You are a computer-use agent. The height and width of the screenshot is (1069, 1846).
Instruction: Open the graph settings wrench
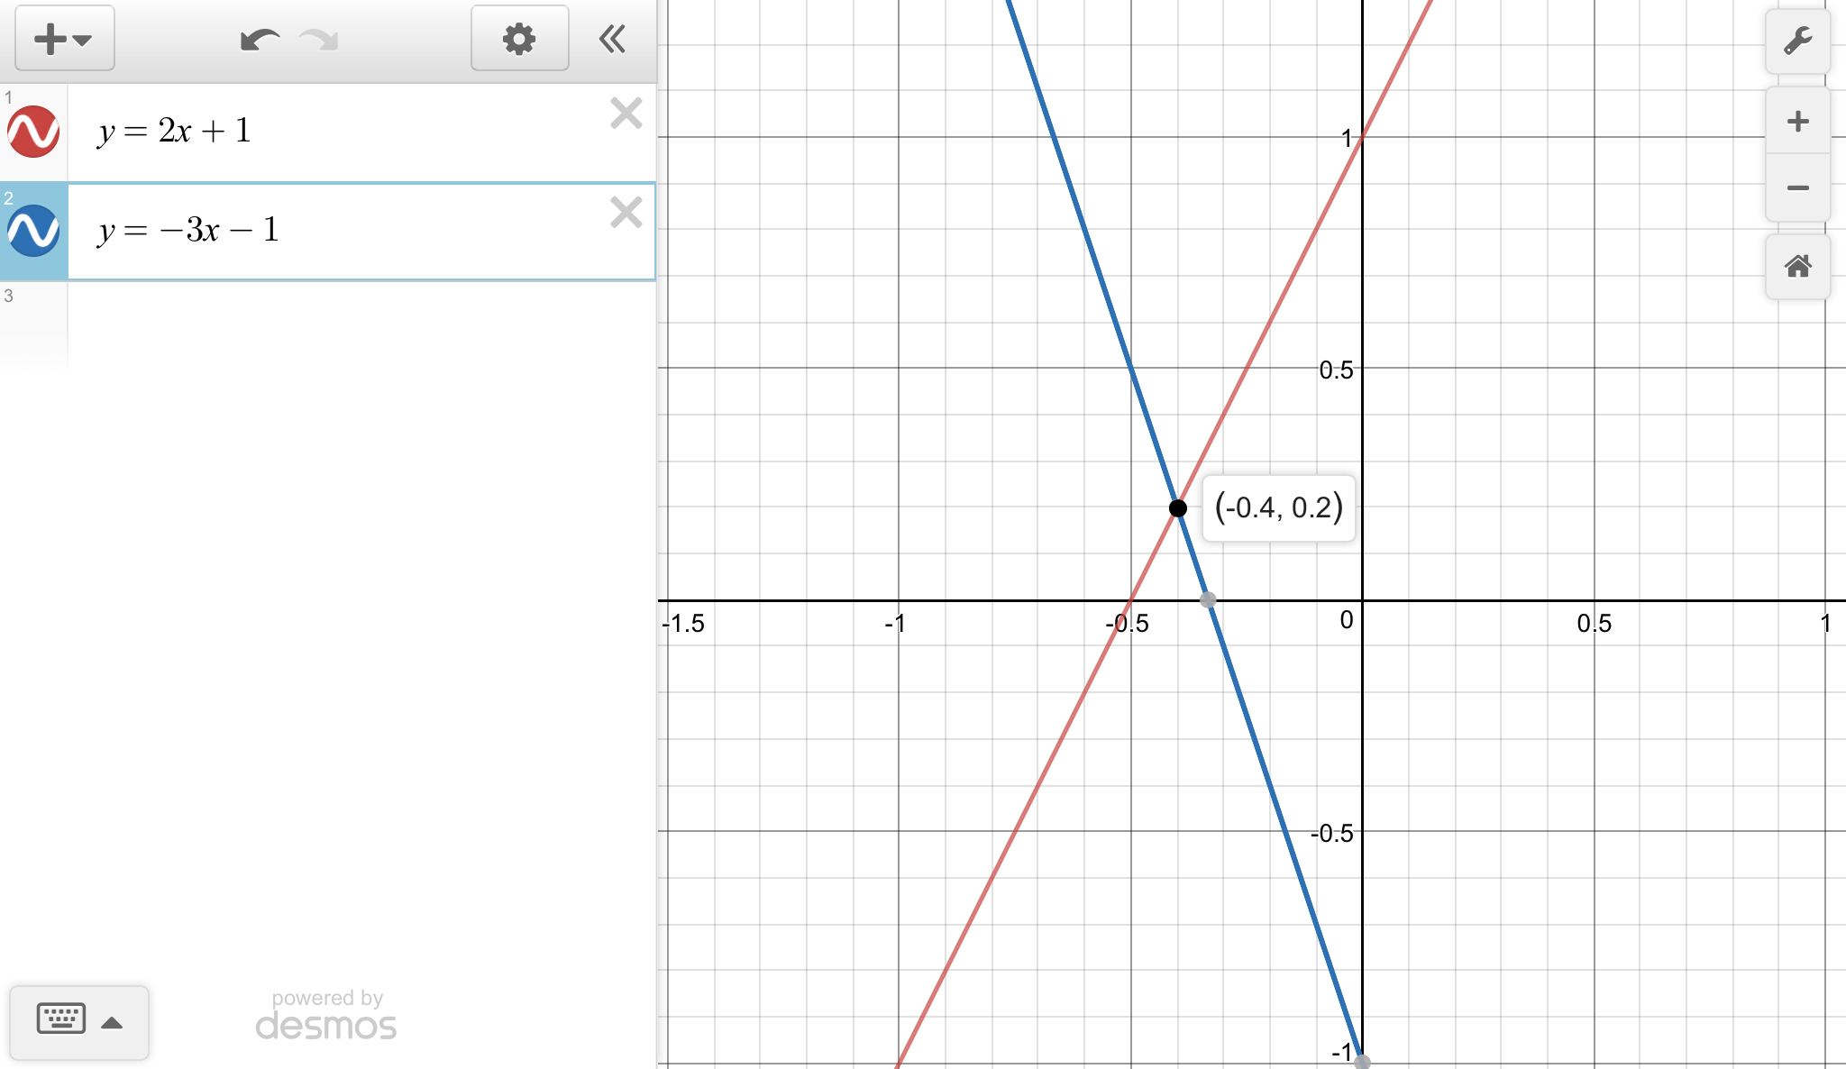click(1797, 41)
